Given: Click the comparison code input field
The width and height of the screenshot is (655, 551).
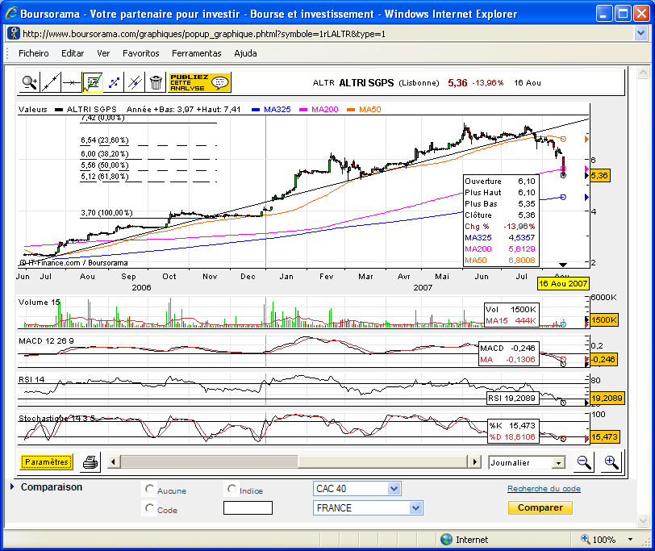Looking at the screenshot, I should click(248, 508).
